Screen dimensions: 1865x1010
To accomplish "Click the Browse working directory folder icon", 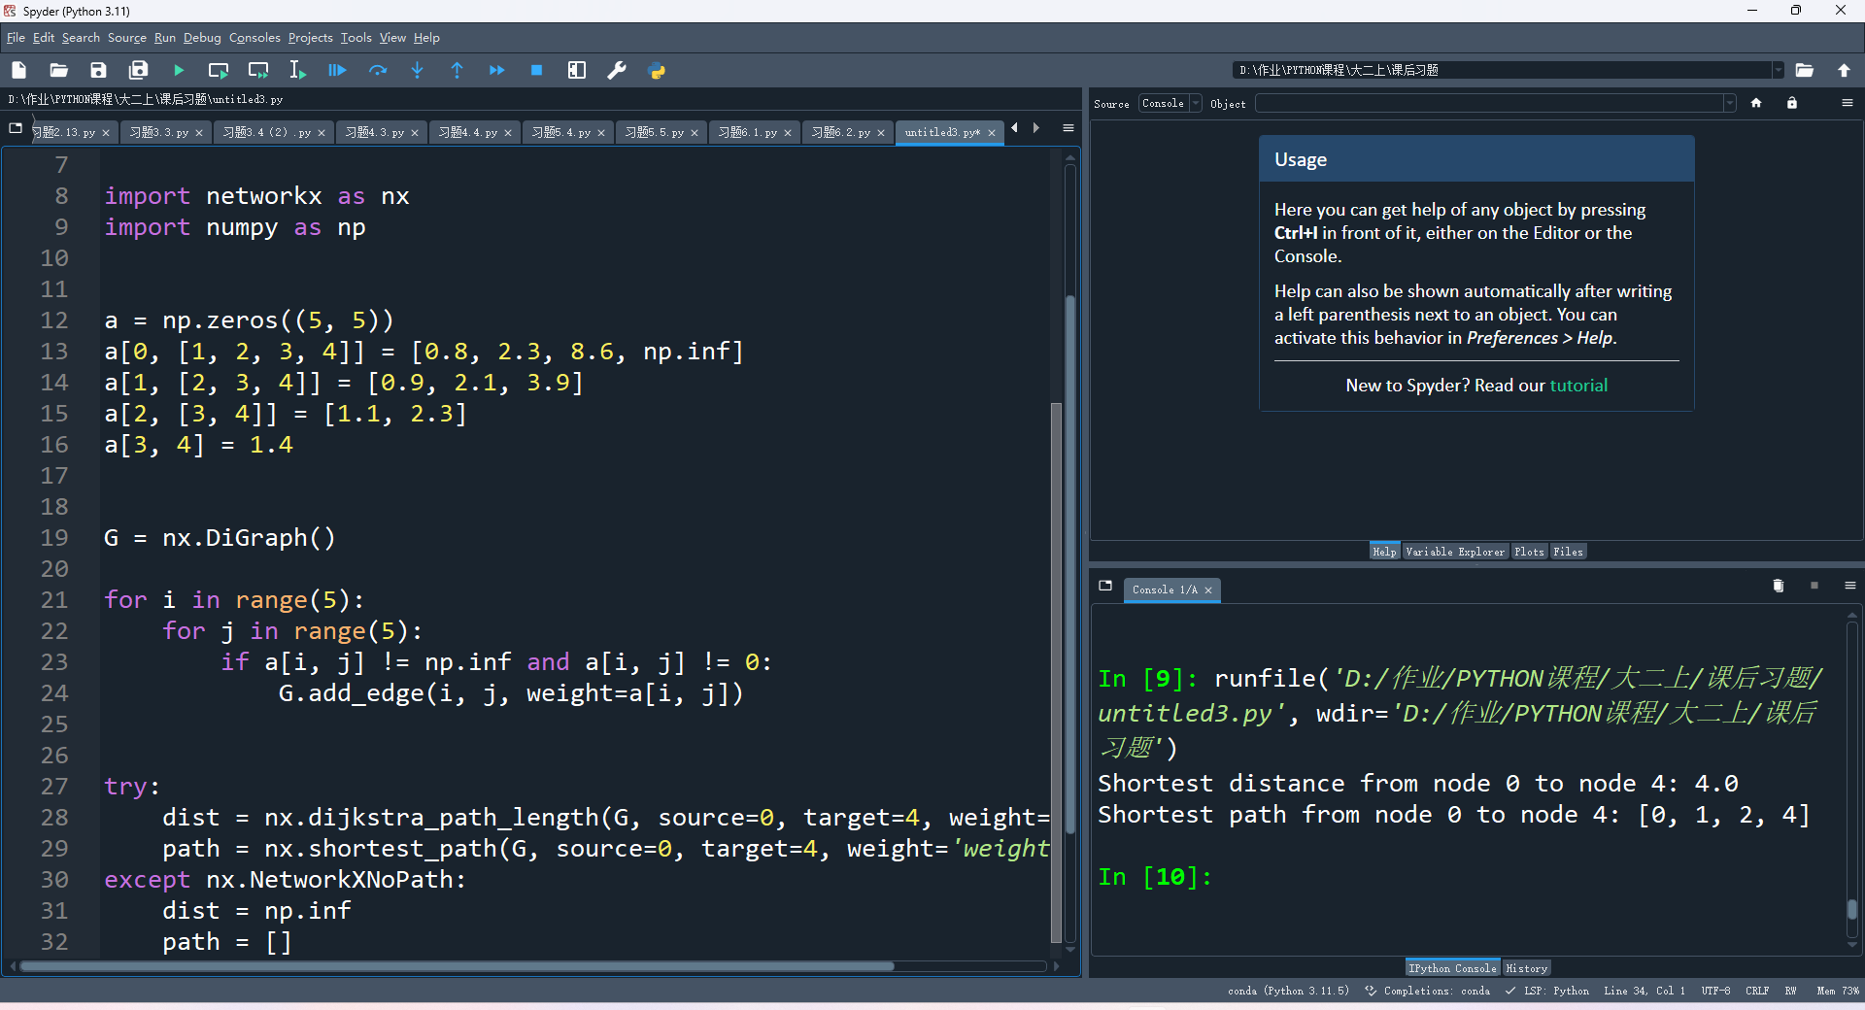I will [1804, 70].
